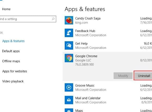This screenshot has width=152, height=112.
Task: Click the Google Chrome app icon
Action: point(69,58)
